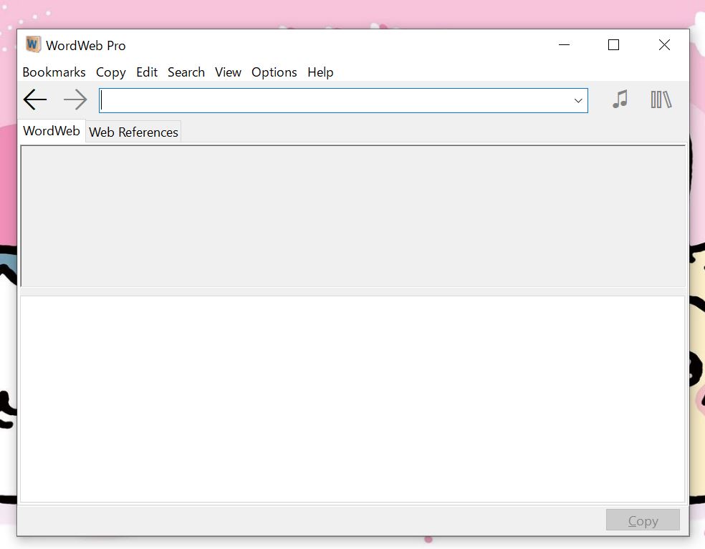Switch to the WordWeb tab
The height and width of the screenshot is (549, 705).
52,131
